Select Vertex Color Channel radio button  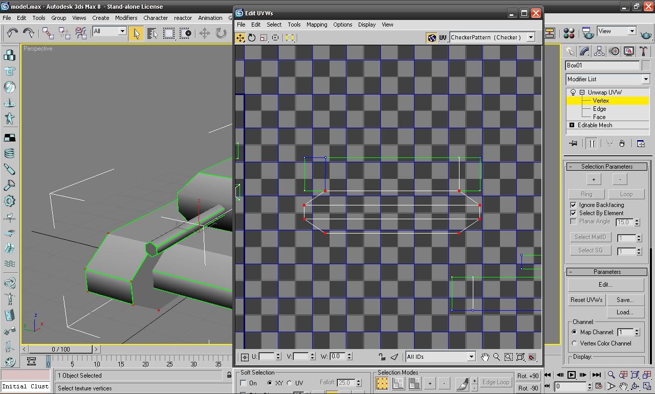[575, 343]
